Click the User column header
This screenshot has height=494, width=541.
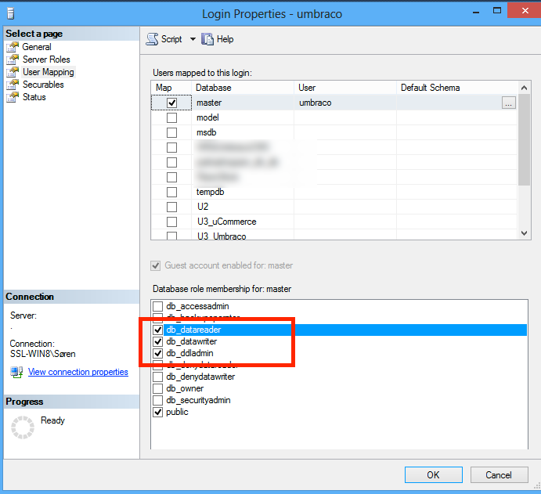coord(345,88)
